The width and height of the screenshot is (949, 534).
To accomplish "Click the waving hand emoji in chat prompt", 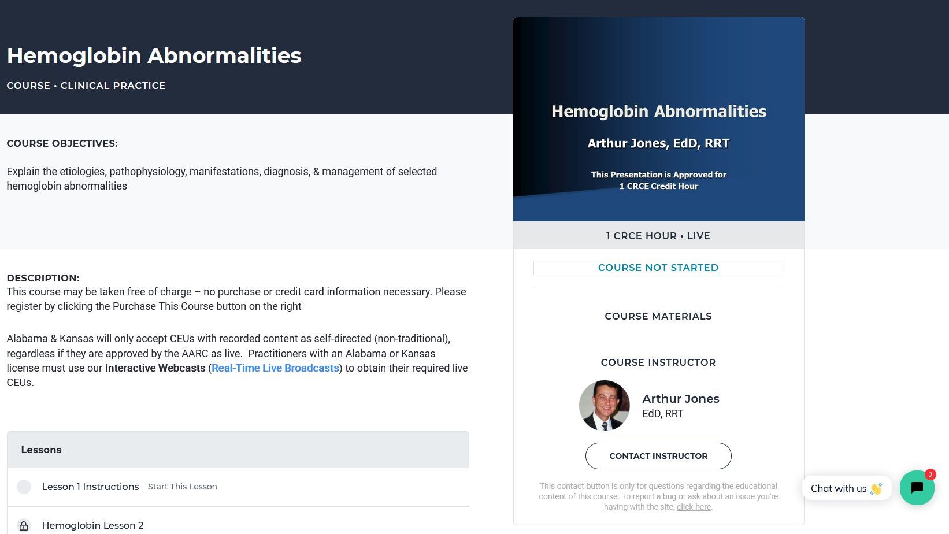I will 876,489.
